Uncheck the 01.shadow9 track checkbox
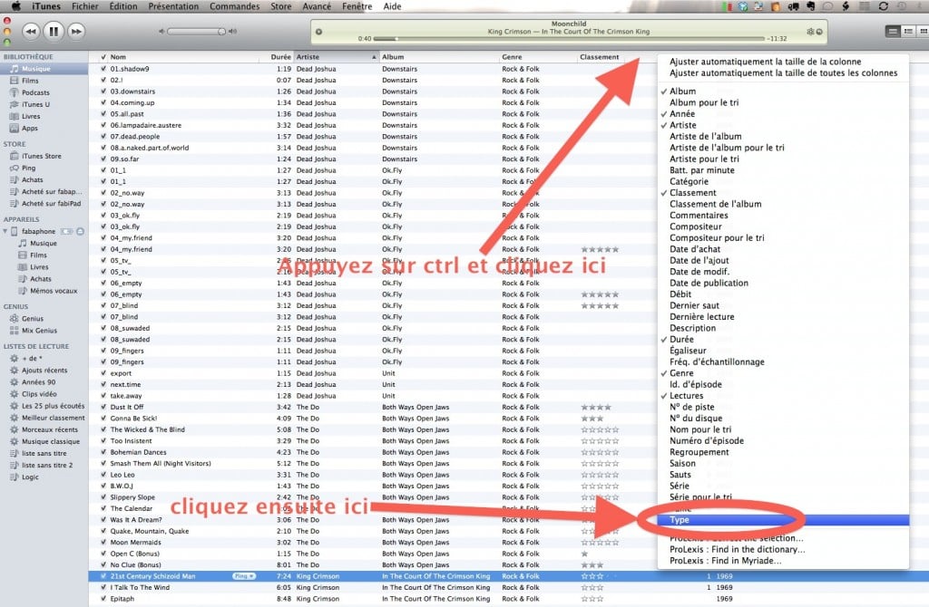This screenshot has height=607, width=929. pyautogui.click(x=103, y=69)
